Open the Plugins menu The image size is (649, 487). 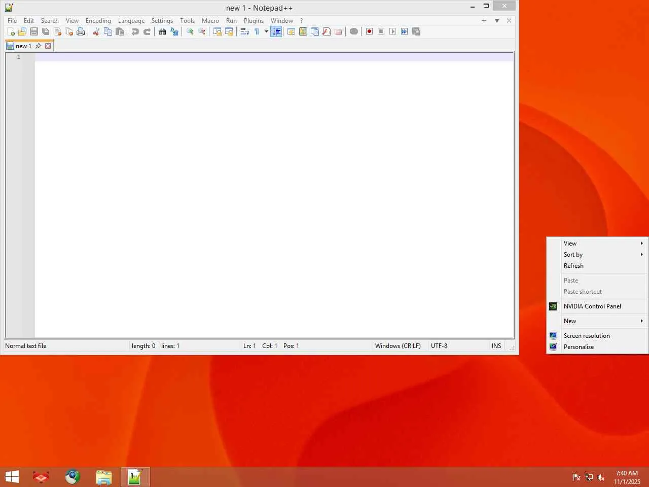point(254,21)
